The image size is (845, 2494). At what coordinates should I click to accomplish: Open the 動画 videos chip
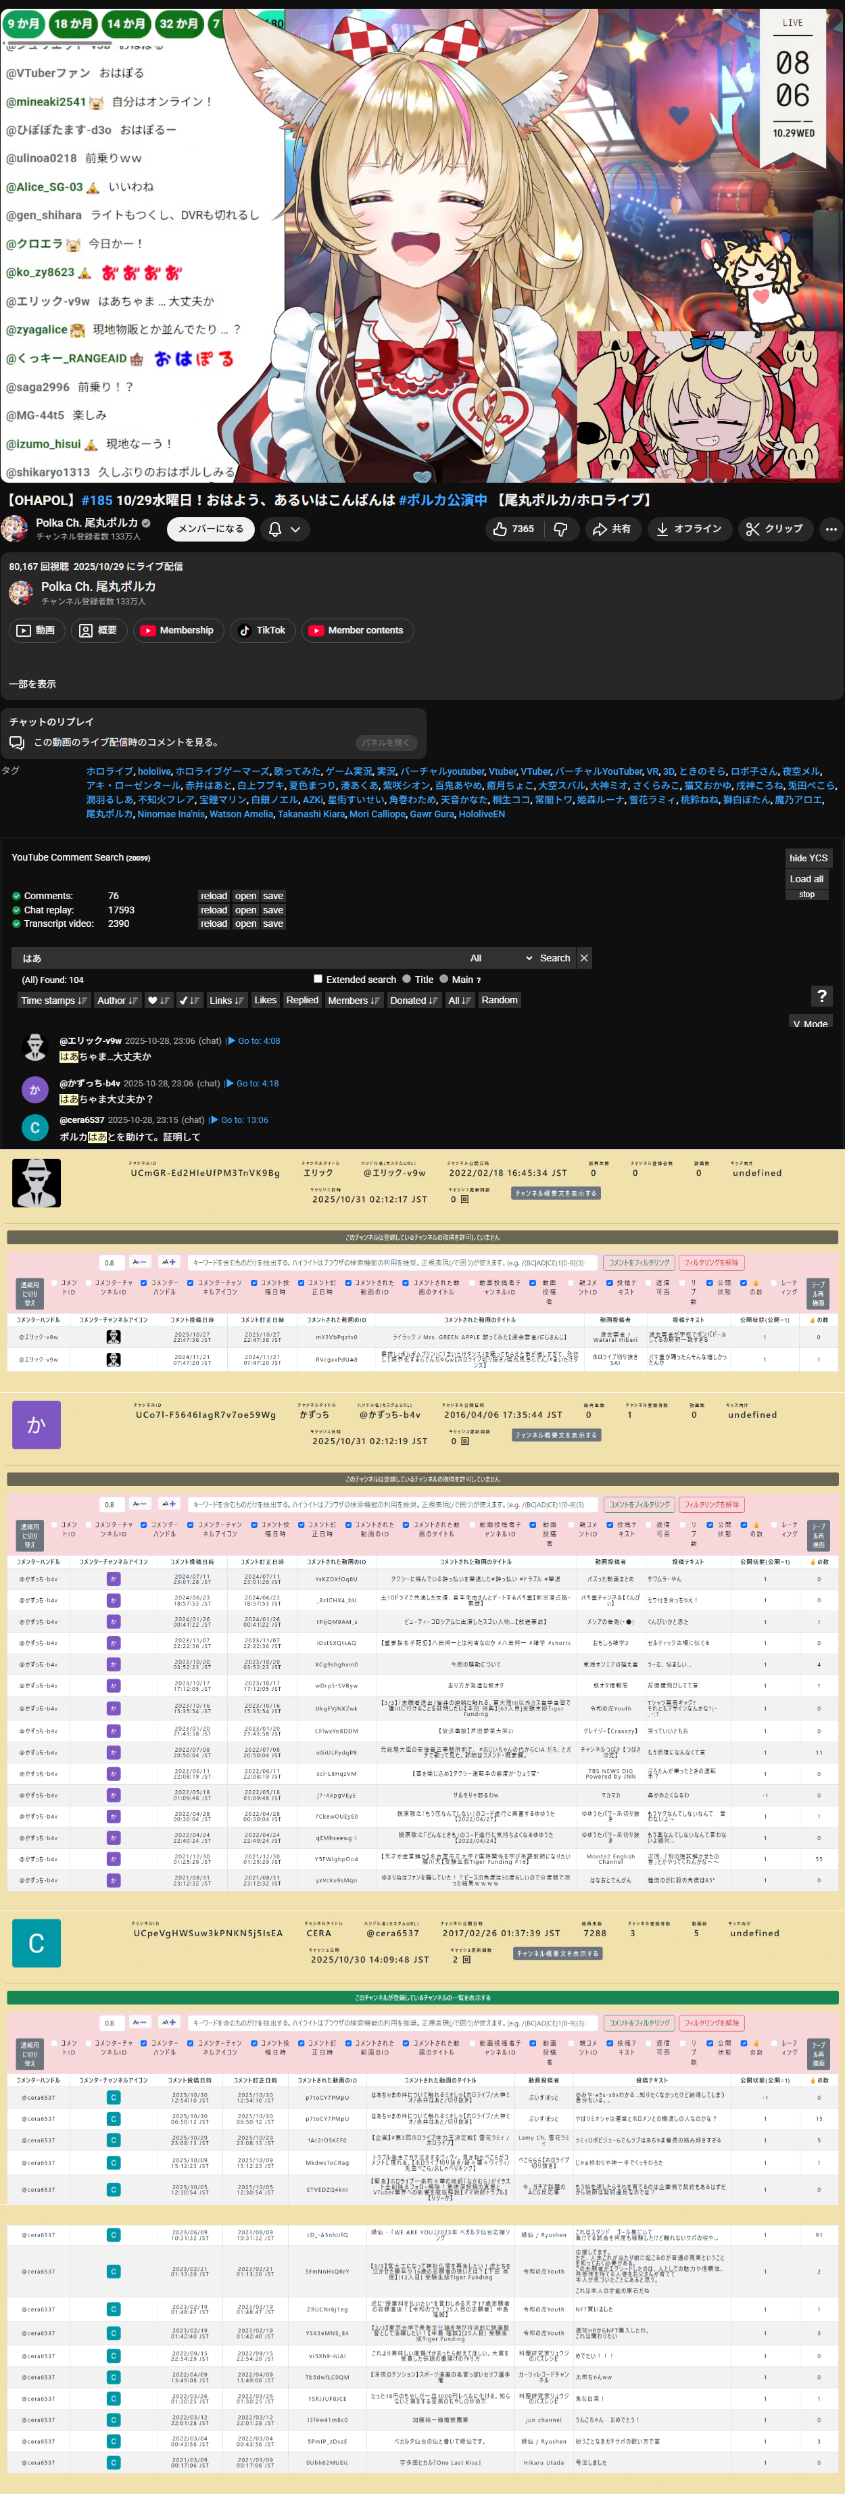37,630
